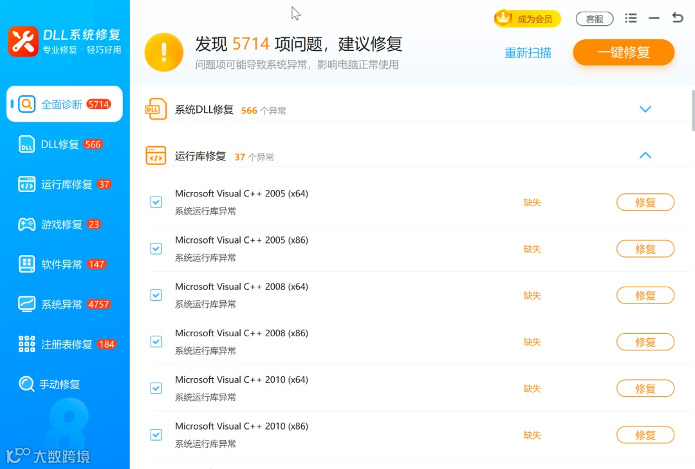
Task: Click 修复 for Visual C++ 2010 (x86)
Action: click(645, 436)
